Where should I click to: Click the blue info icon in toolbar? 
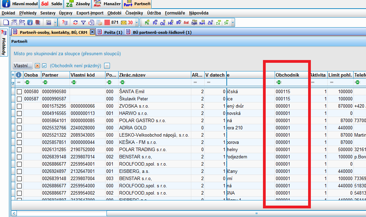tap(30, 23)
